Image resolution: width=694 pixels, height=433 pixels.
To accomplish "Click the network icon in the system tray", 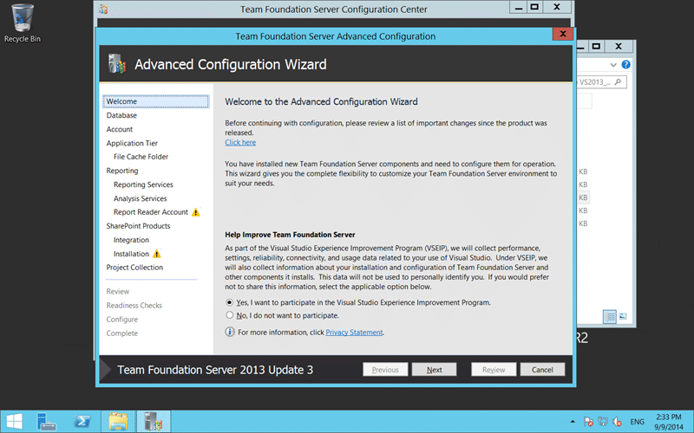I will [602, 422].
